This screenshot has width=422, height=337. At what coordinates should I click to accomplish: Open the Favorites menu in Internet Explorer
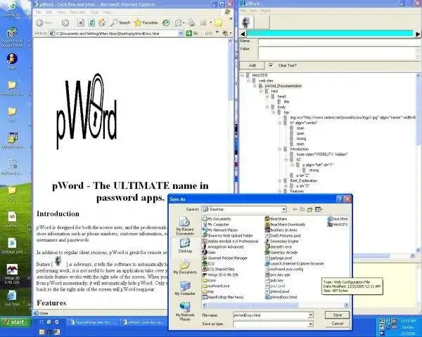click(77, 12)
